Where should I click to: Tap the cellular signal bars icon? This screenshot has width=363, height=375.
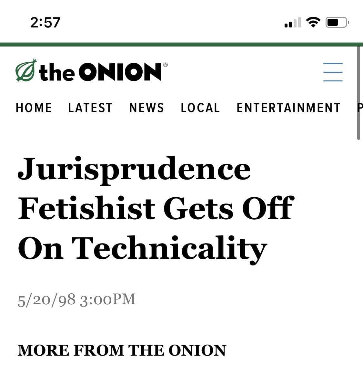point(293,22)
